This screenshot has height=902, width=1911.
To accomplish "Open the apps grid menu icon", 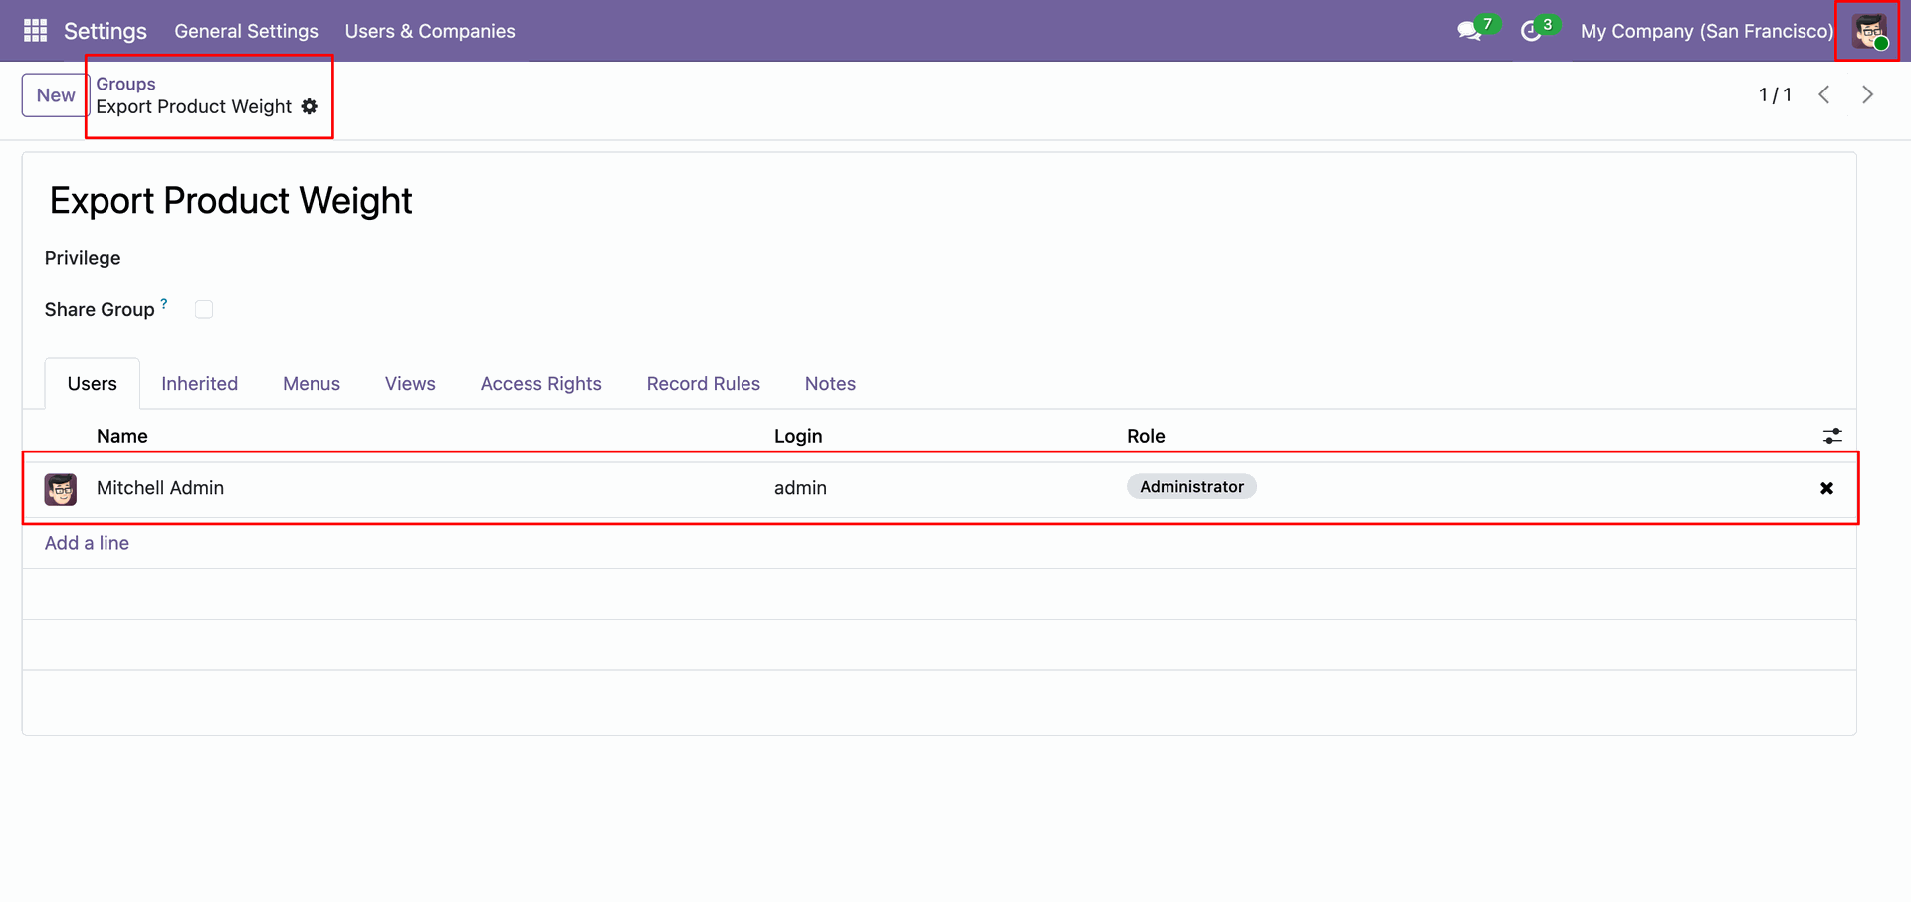I will (35, 31).
